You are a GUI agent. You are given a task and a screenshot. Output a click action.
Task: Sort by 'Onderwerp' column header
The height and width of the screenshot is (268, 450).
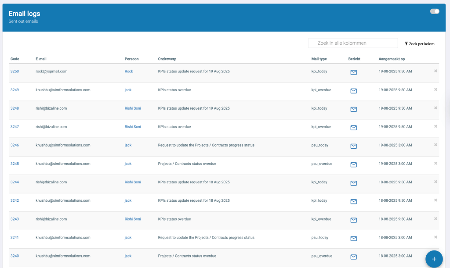pos(167,59)
